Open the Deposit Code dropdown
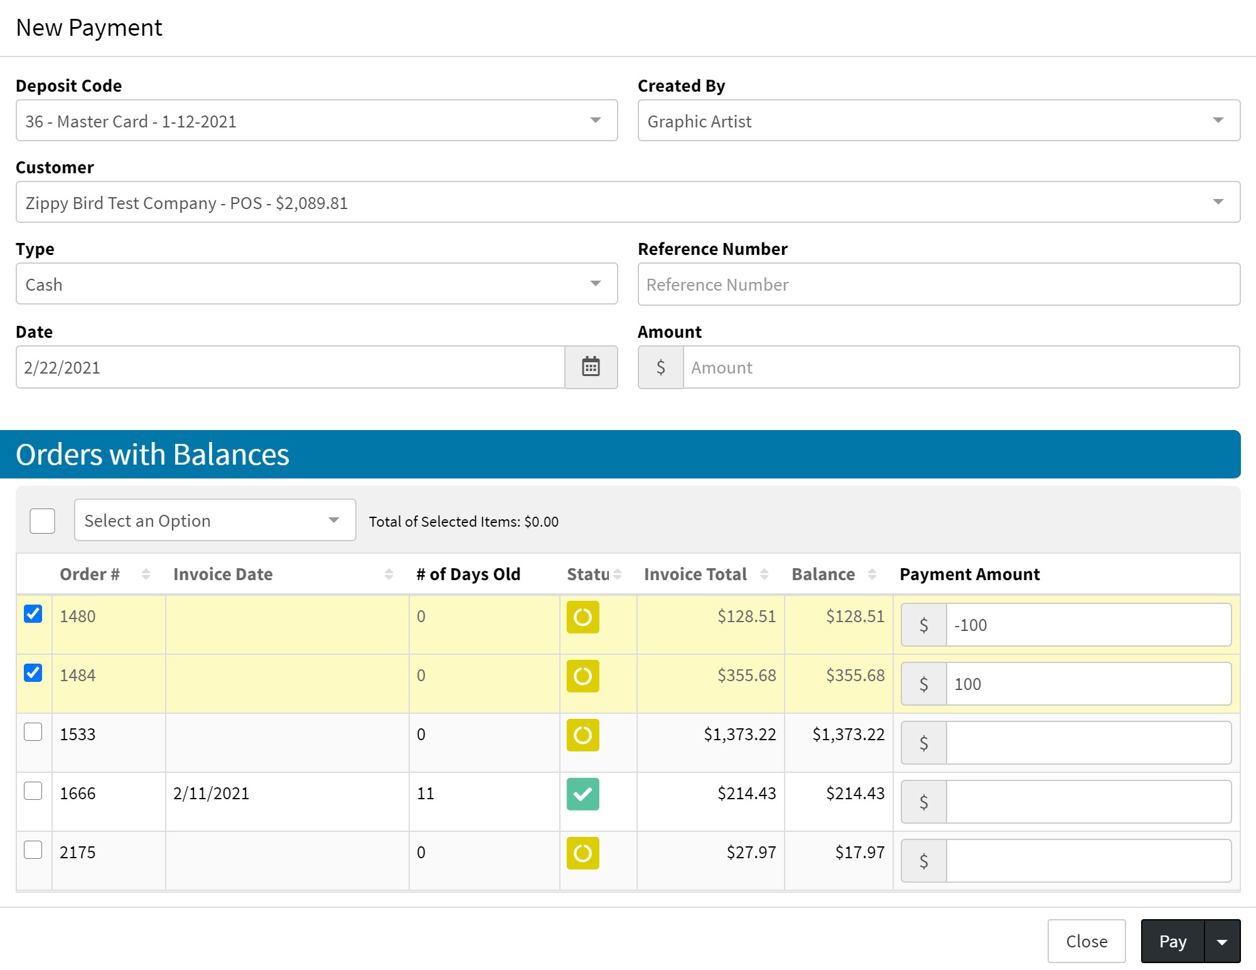 pyautogui.click(x=316, y=121)
